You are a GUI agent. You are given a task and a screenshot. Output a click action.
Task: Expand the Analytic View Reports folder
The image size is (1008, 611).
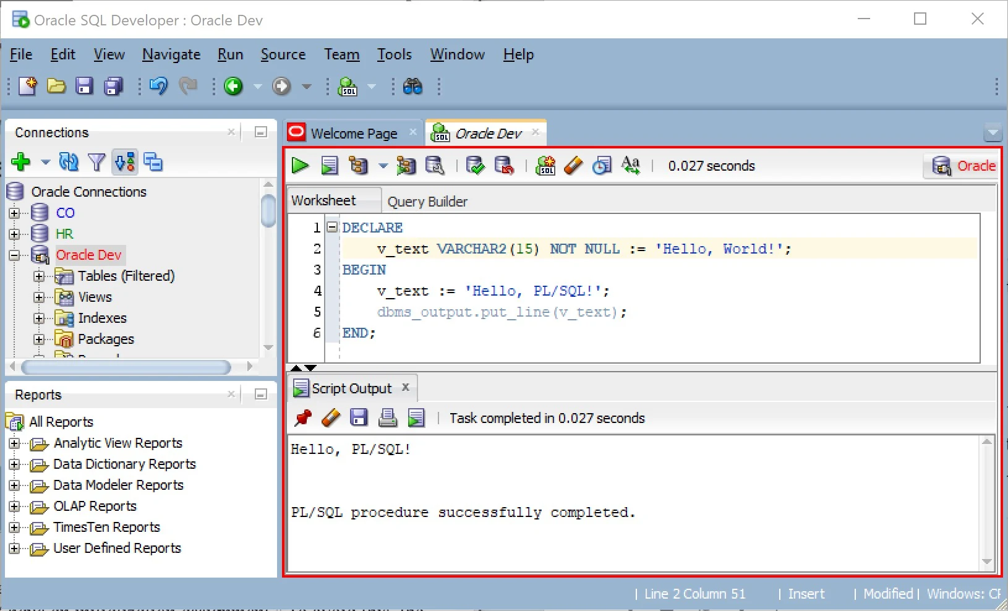tap(15, 443)
